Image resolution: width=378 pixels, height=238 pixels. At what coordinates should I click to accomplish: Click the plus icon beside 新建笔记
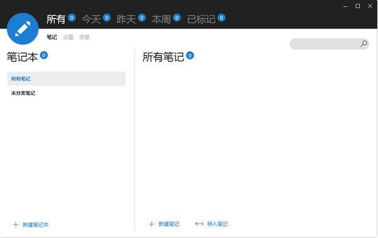151,224
